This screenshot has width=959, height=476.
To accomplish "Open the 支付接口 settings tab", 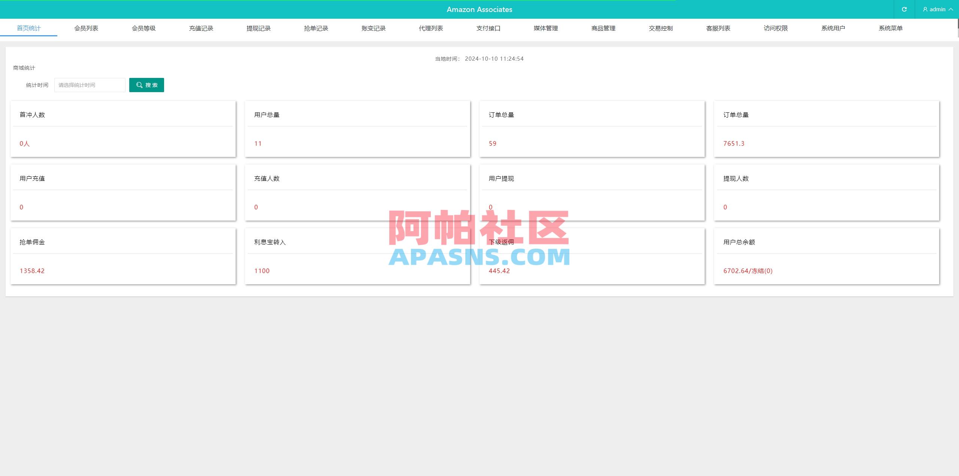I will click(488, 28).
